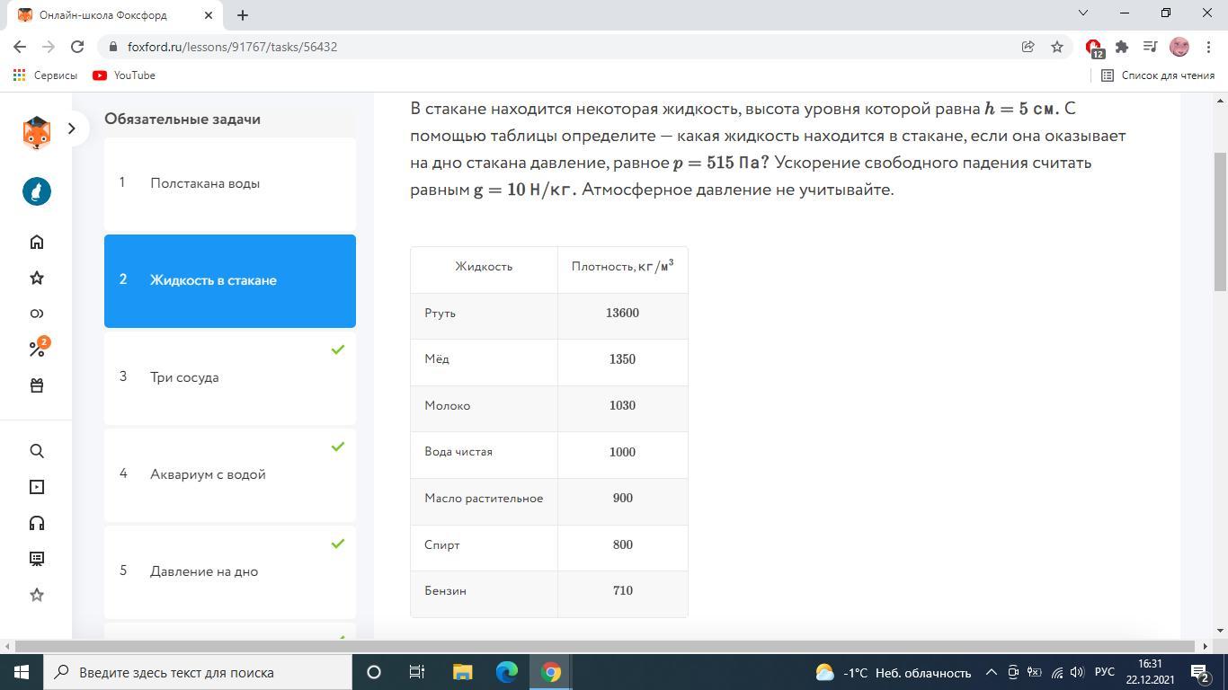Open Сервисы apps bookmark
Viewport: 1228px width, 690px height.
click(46, 75)
